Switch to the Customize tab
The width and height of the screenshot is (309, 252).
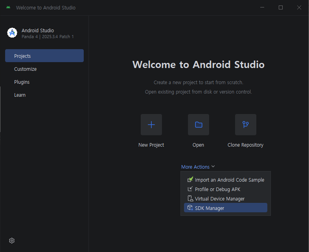coord(44,69)
